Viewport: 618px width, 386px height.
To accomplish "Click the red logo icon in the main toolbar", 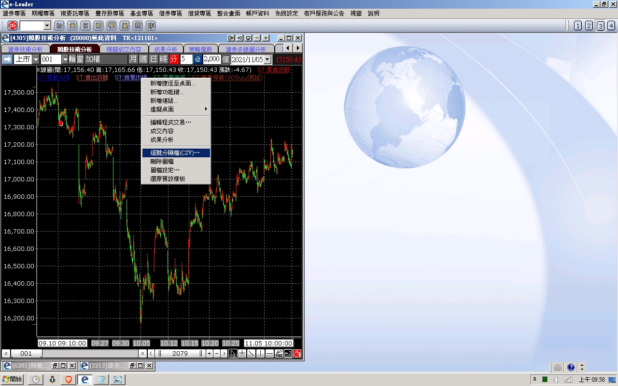I will point(13,26).
